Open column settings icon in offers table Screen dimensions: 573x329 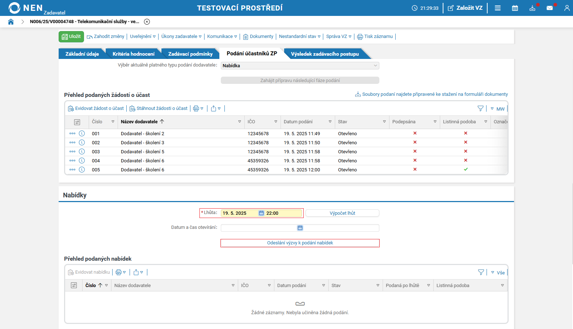coord(74,285)
